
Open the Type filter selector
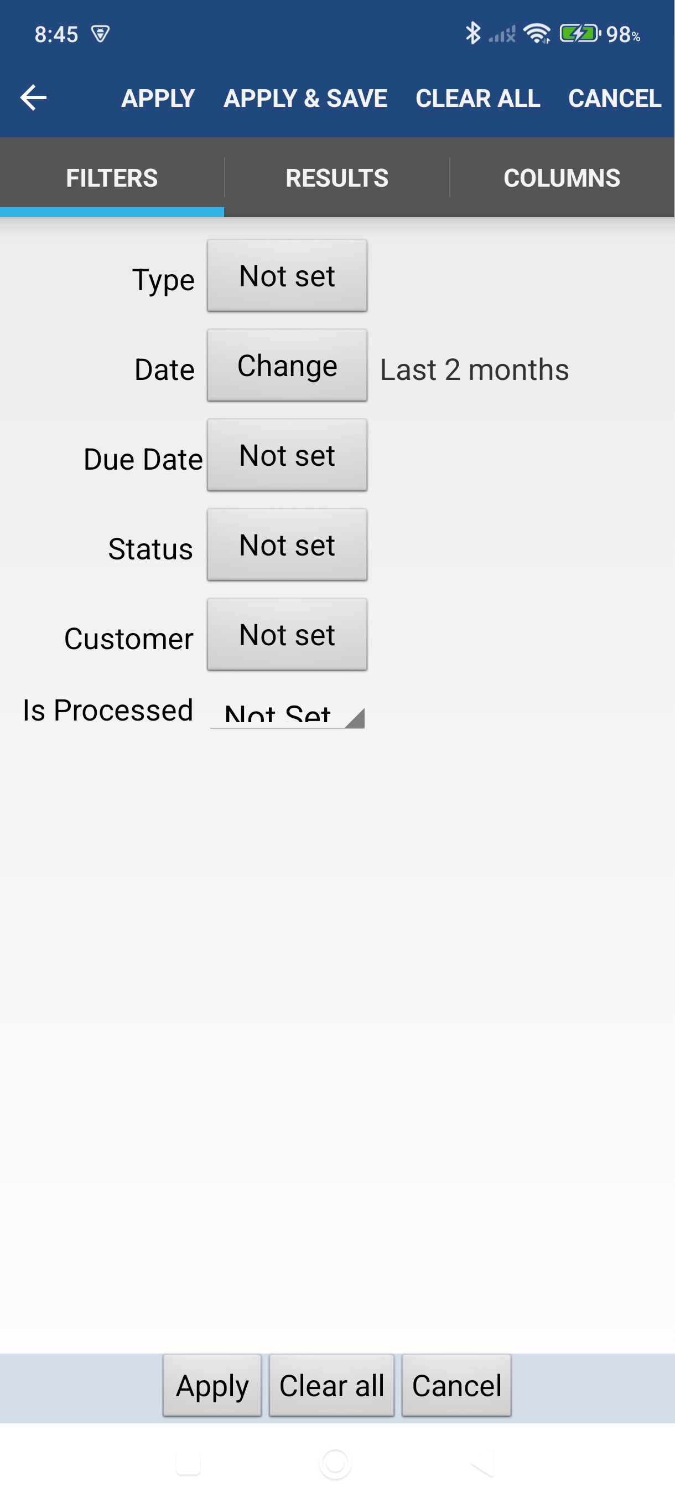[286, 275]
